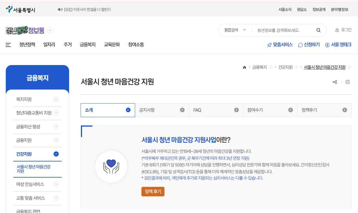Open the 서울소식 link

point(285,9)
